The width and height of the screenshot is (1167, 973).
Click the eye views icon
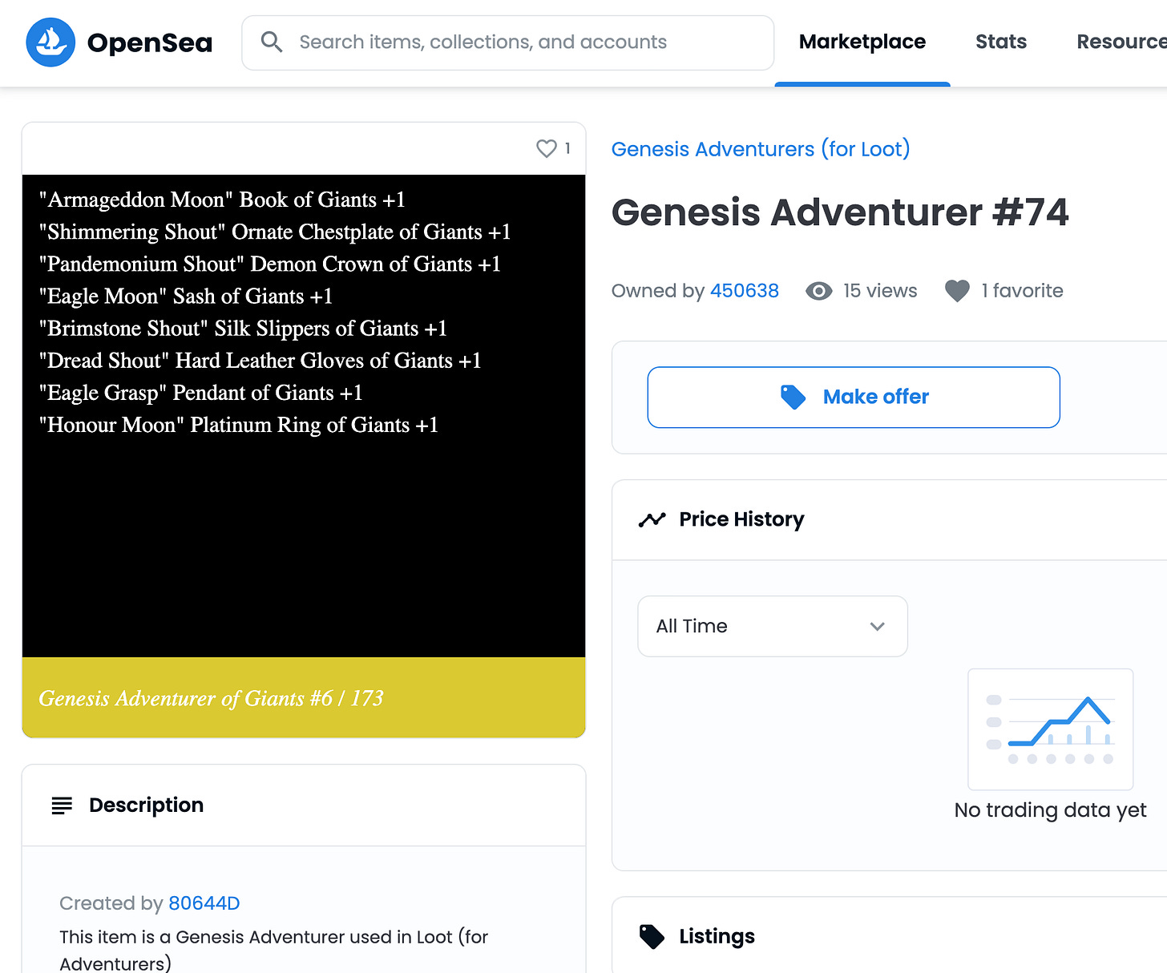pyautogui.click(x=818, y=291)
